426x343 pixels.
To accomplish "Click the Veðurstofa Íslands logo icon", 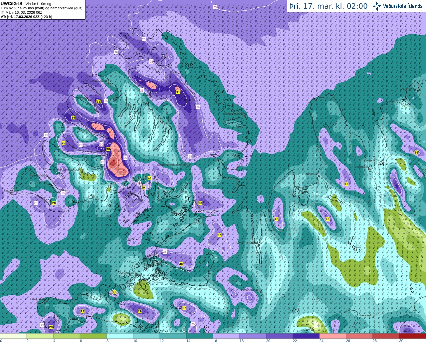I will click(377, 6).
